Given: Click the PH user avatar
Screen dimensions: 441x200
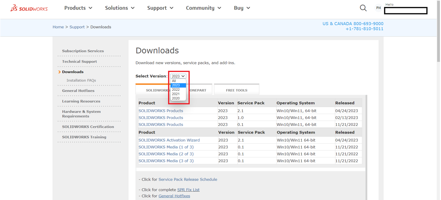Looking at the screenshot, I should (378, 8).
